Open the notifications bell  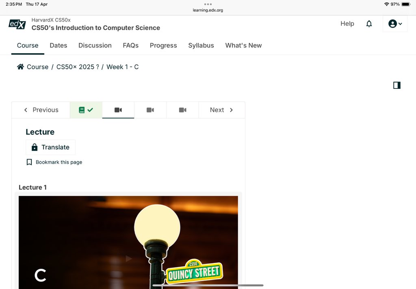(x=369, y=24)
